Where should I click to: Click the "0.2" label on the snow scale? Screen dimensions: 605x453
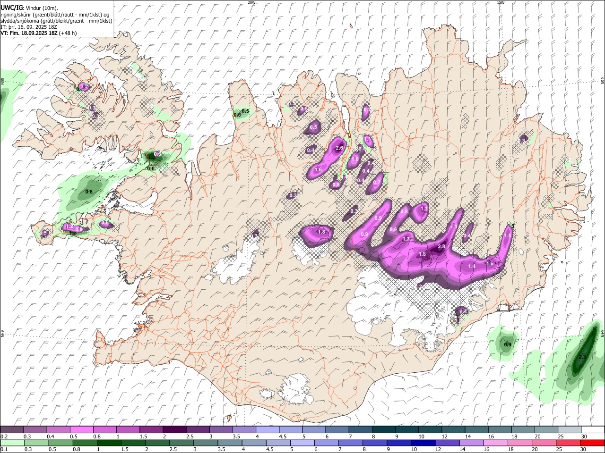pos(4,436)
